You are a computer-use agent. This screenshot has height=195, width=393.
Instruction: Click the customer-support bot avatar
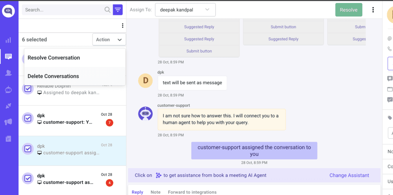coord(145,114)
